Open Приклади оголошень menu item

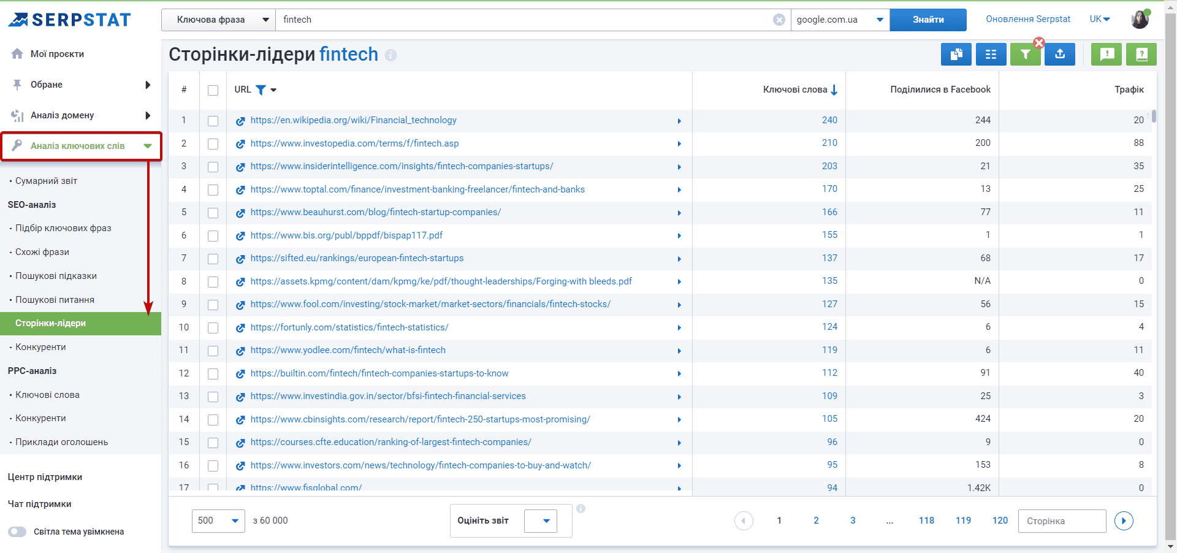tap(61, 442)
